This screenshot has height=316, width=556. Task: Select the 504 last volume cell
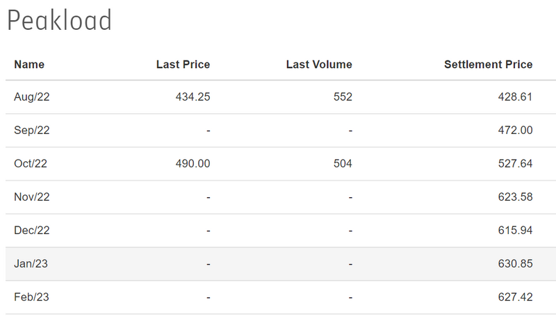coord(343,164)
